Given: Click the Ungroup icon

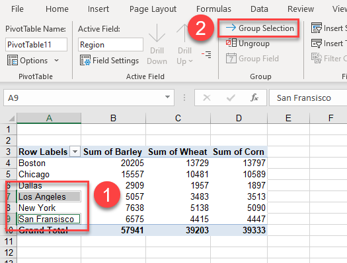Looking at the screenshot, I should click(231, 43).
